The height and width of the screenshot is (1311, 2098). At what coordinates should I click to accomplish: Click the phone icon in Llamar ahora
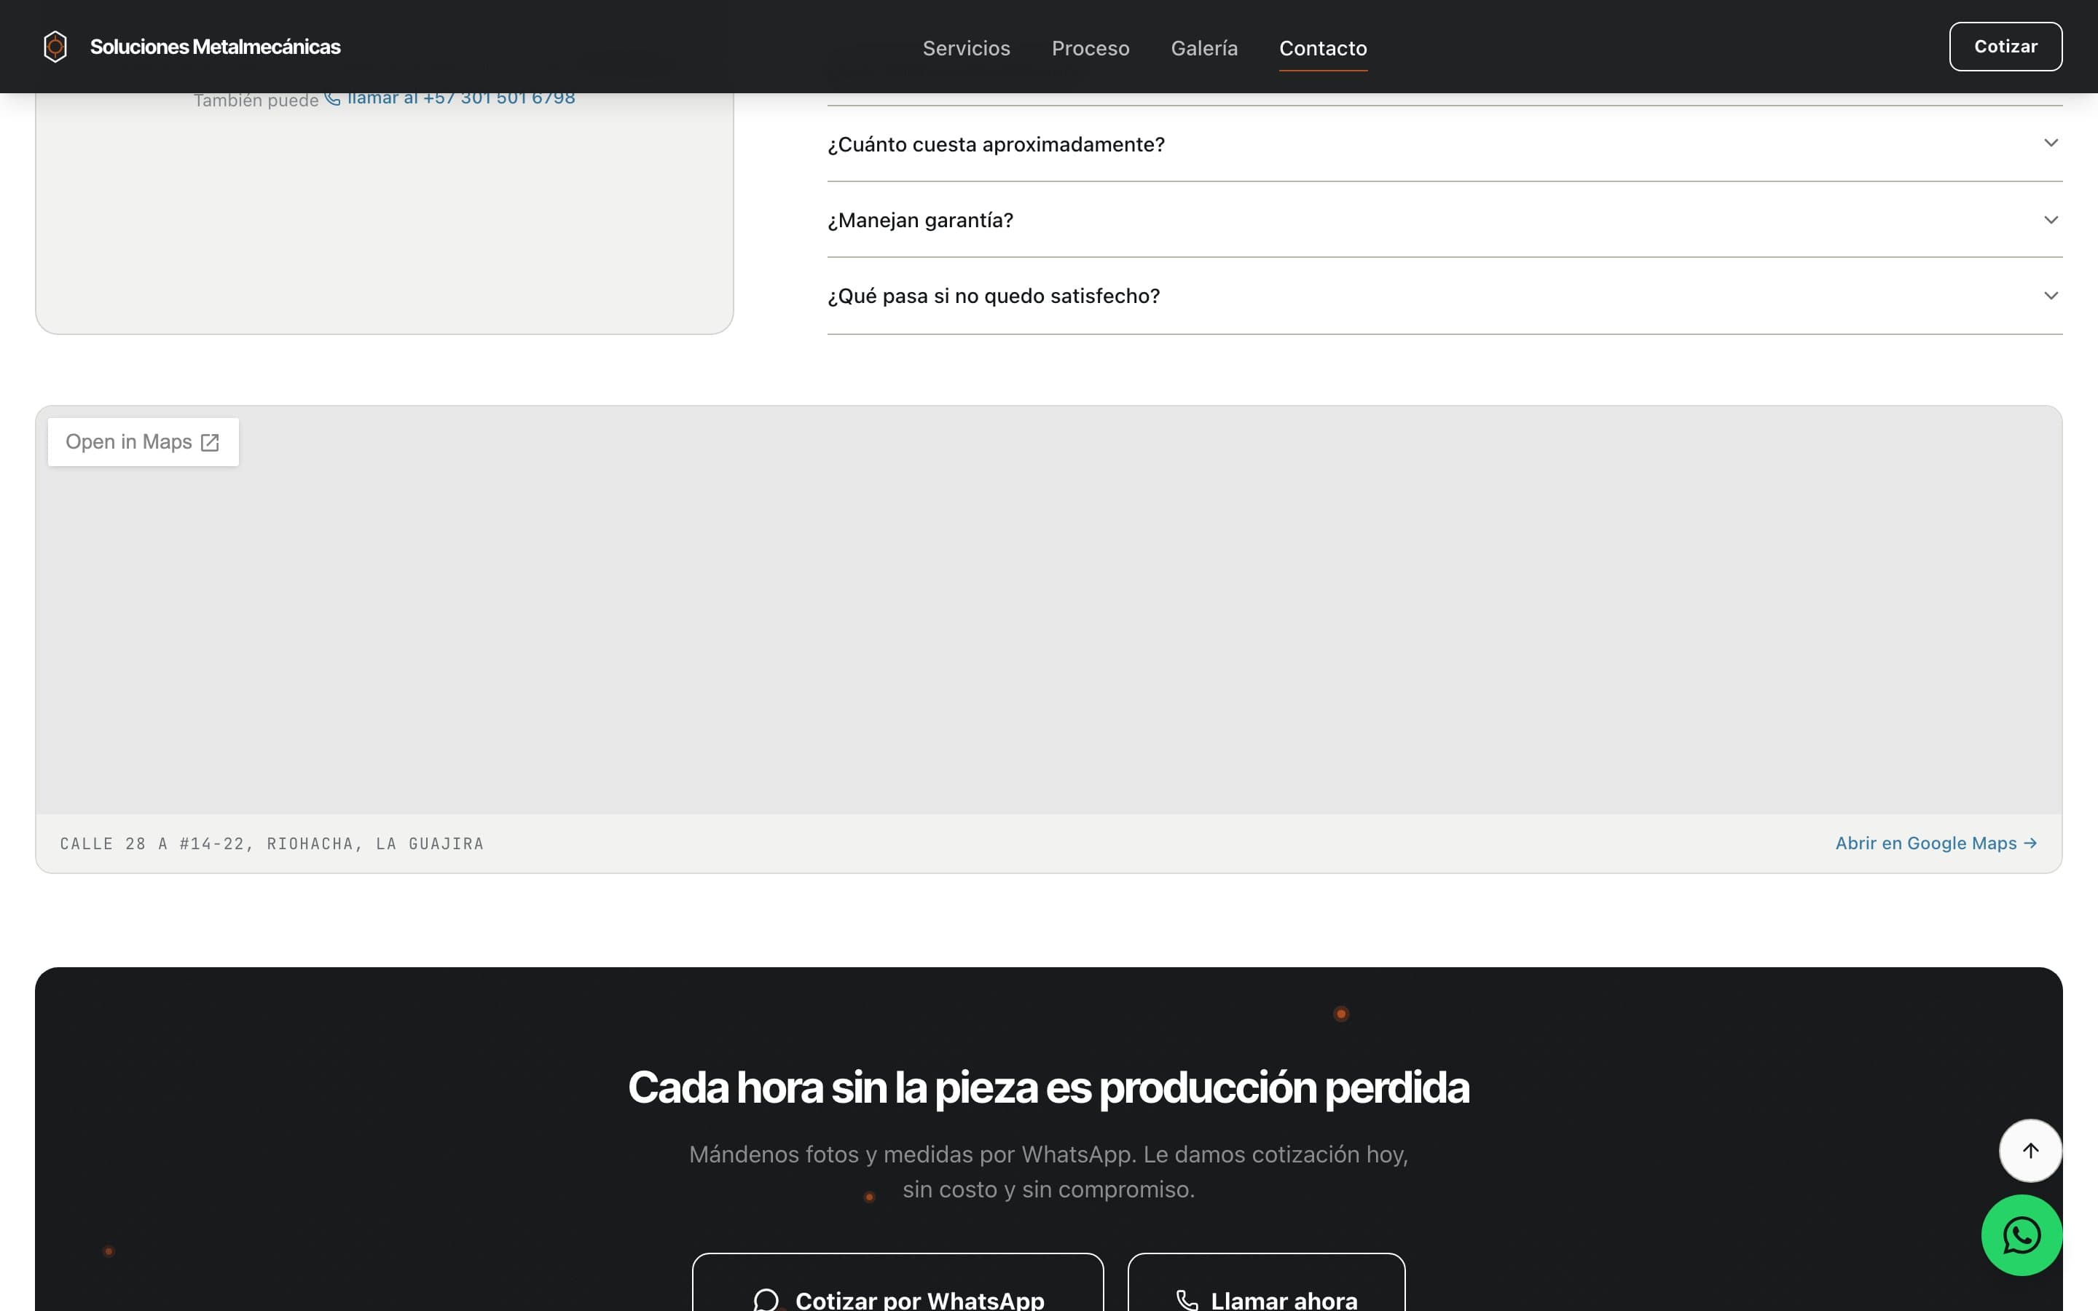click(1187, 1300)
